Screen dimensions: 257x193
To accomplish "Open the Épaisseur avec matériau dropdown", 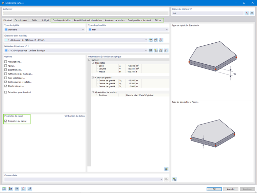I will point(146,40).
